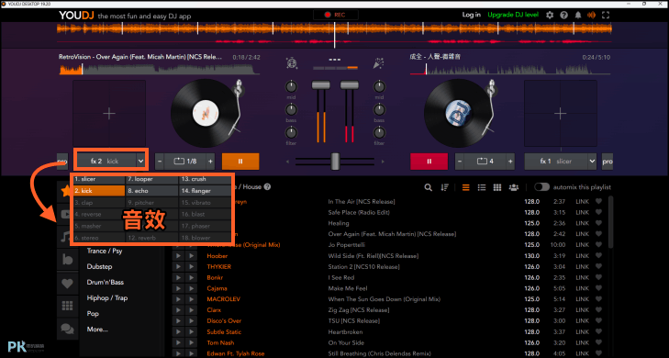Select the '1. slicer' effect
Viewport: 669px width, 358px height.
coord(98,179)
